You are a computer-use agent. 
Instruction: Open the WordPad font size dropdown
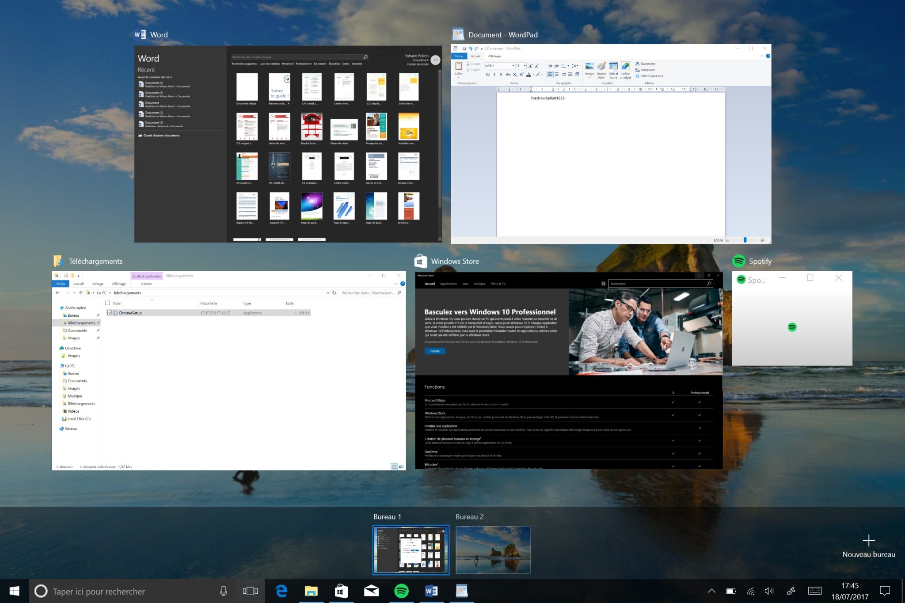[x=525, y=66]
